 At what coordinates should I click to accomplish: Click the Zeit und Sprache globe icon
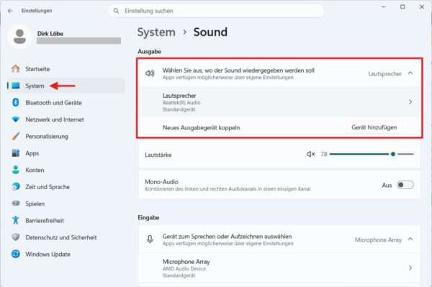click(16, 186)
